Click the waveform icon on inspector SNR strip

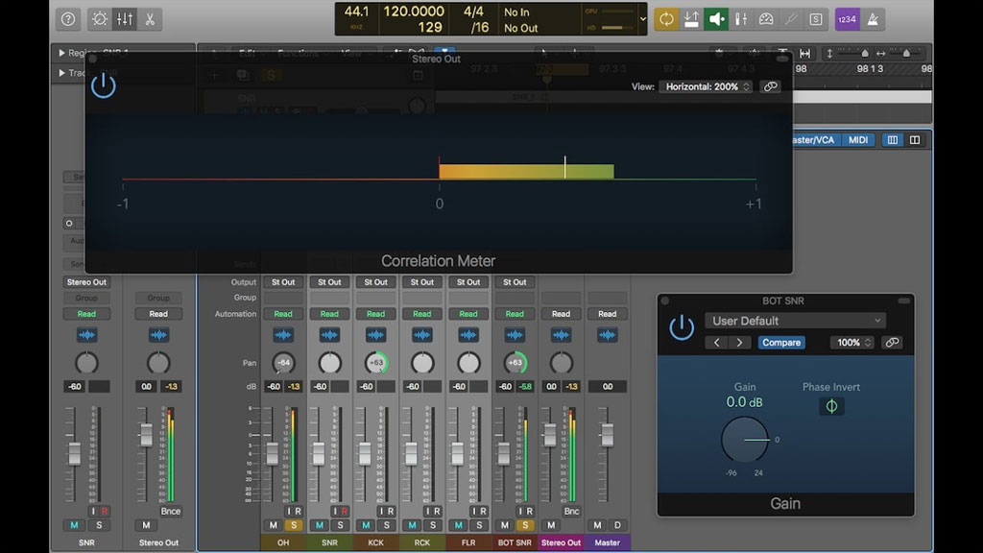point(86,335)
